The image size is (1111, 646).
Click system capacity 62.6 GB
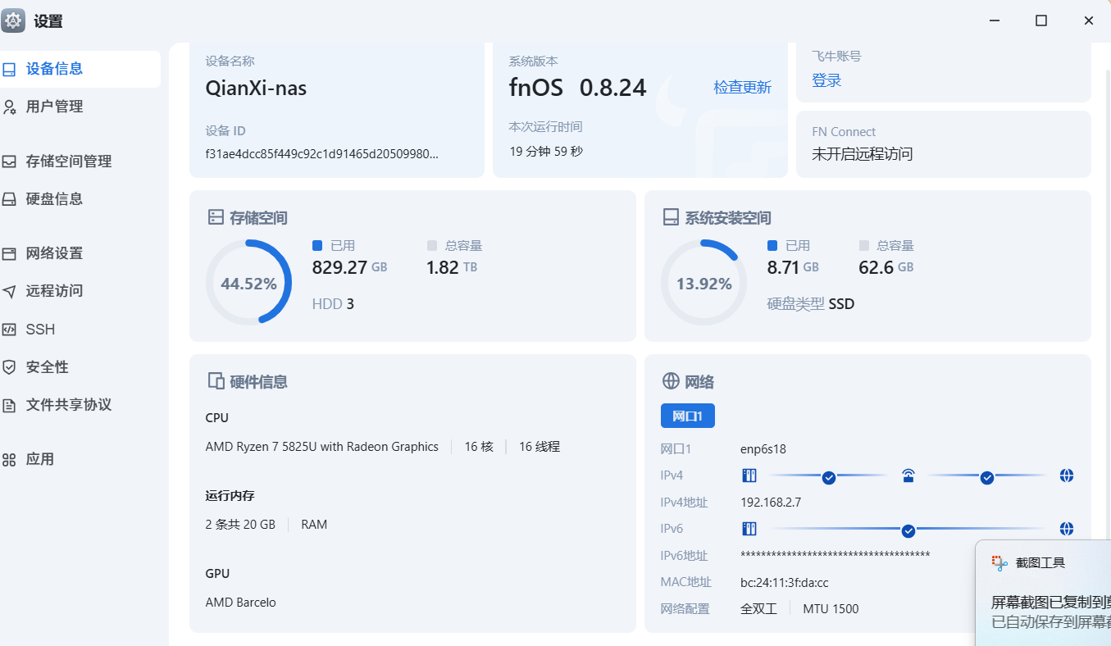886,267
